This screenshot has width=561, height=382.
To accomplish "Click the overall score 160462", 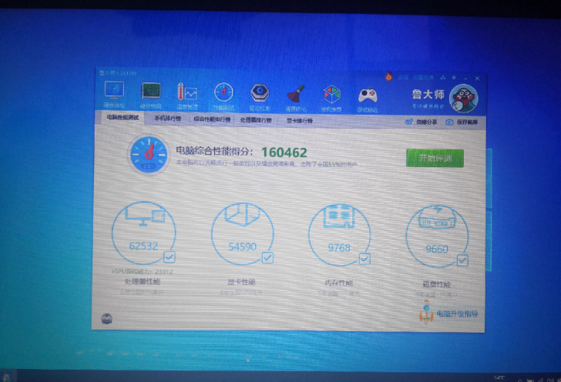I will [284, 152].
